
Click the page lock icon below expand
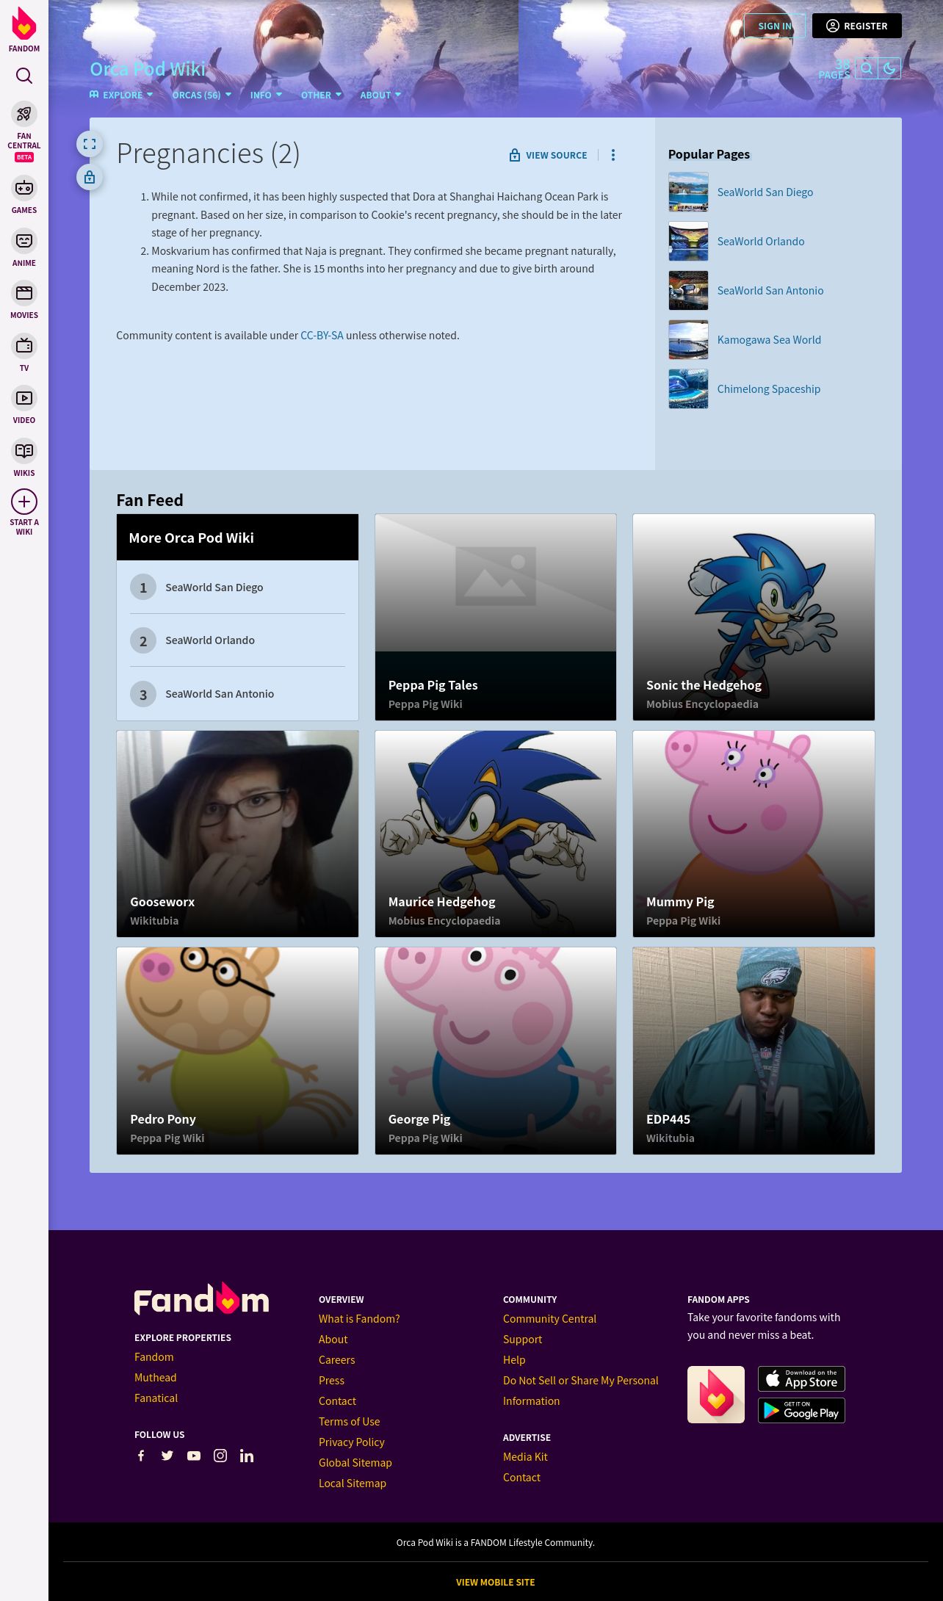click(90, 177)
